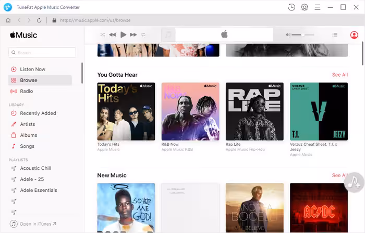Open Rap Life playlist cover
Image resolution: width=365 pixels, height=233 pixels.
[254, 111]
